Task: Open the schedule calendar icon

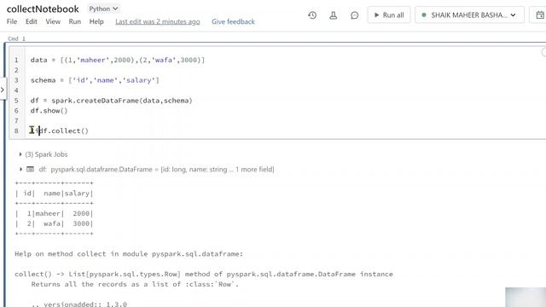Action: pyautogui.click(x=539, y=15)
